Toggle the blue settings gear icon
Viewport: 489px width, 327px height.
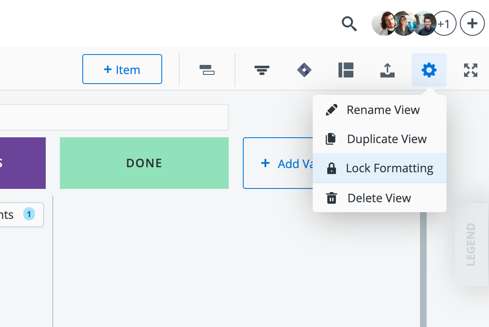pyautogui.click(x=429, y=70)
